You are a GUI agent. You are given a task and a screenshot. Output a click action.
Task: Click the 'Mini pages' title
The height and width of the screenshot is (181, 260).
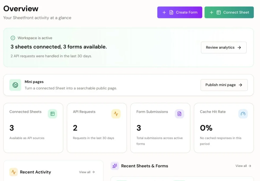(34, 82)
